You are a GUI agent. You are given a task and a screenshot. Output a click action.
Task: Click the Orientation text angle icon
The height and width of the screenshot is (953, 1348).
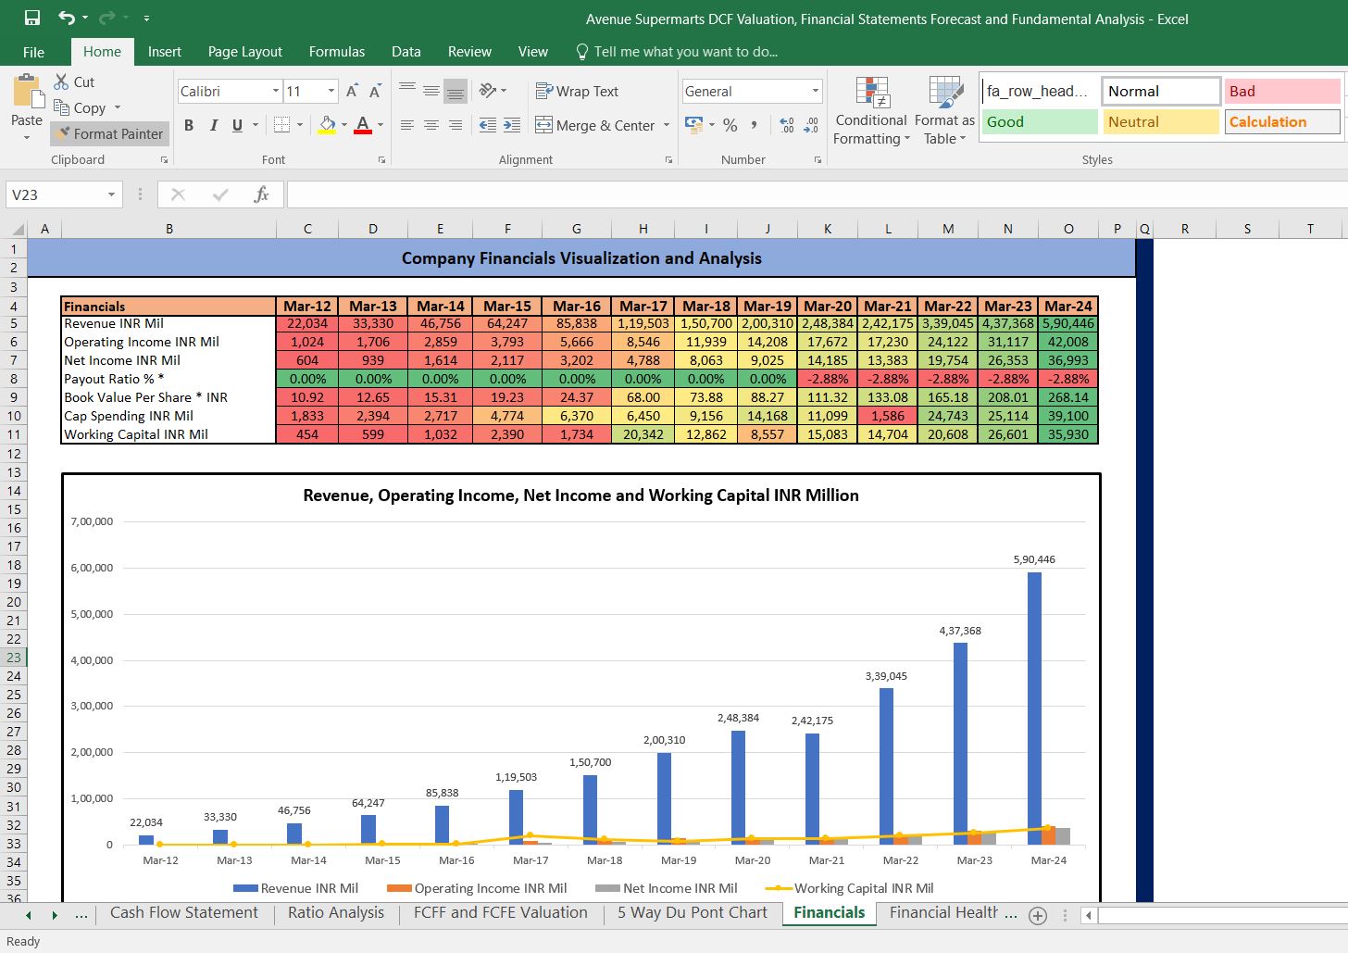click(x=488, y=90)
